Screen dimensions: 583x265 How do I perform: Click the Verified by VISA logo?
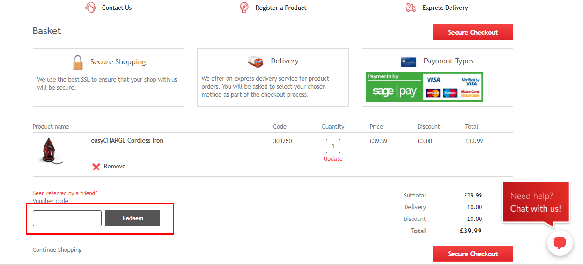[x=470, y=81]
